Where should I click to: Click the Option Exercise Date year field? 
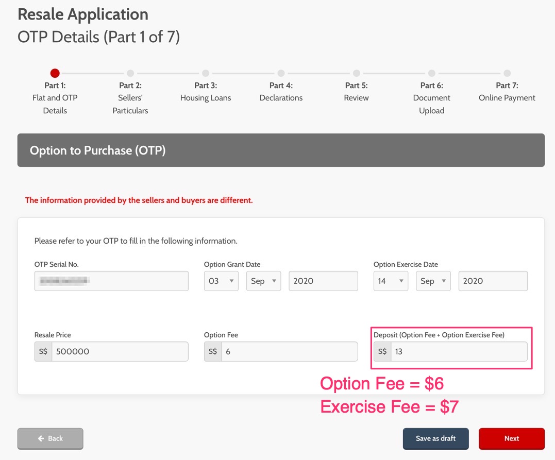(x=493, y=281)
